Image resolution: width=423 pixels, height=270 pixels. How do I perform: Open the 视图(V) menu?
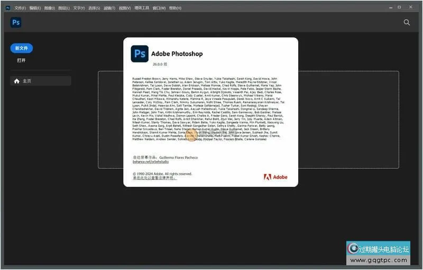point(125,8)
